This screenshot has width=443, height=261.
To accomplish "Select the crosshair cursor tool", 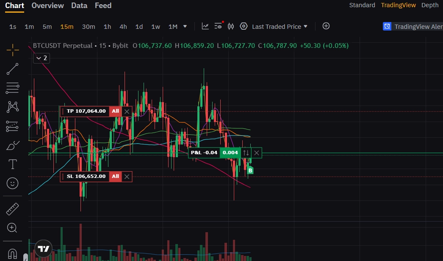I will tap(12, 50).
